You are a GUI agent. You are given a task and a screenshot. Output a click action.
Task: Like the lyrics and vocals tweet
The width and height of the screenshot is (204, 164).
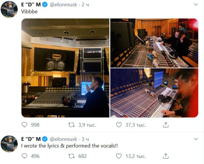[119, 156]
